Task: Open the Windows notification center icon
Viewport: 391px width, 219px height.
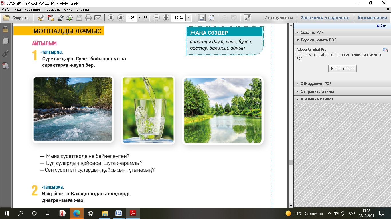Action: [x=382, y=213]
